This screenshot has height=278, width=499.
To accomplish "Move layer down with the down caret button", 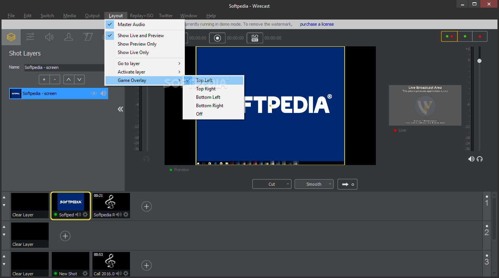I will point(79,80).
